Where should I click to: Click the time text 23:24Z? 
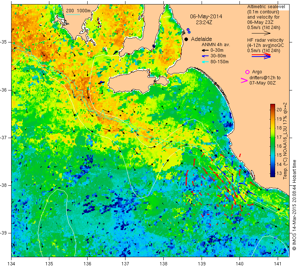tap(204, 22)
